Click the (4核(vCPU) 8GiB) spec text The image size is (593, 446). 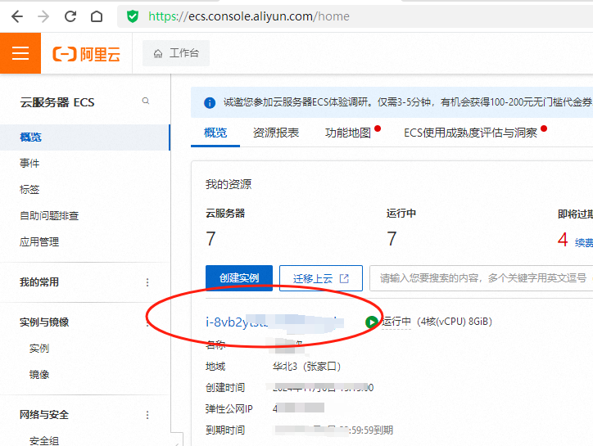coord(455,322)
